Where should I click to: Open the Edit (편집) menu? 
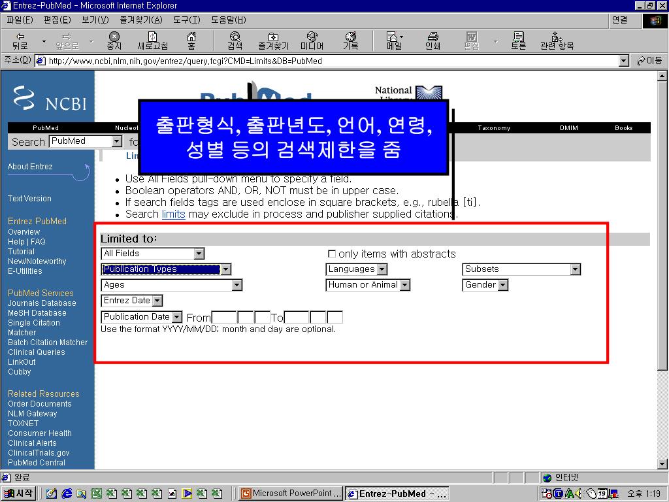point(57,20)
